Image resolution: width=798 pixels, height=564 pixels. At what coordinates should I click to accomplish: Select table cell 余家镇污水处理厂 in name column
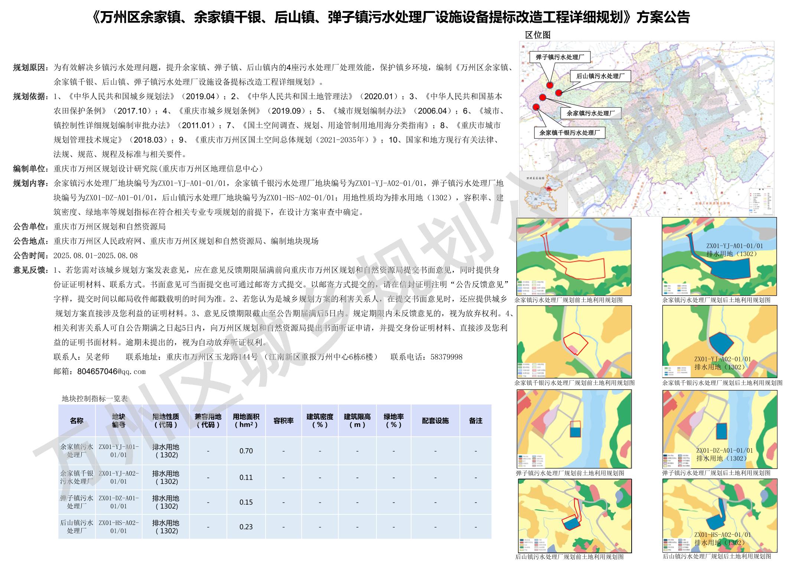coord(77,451)
